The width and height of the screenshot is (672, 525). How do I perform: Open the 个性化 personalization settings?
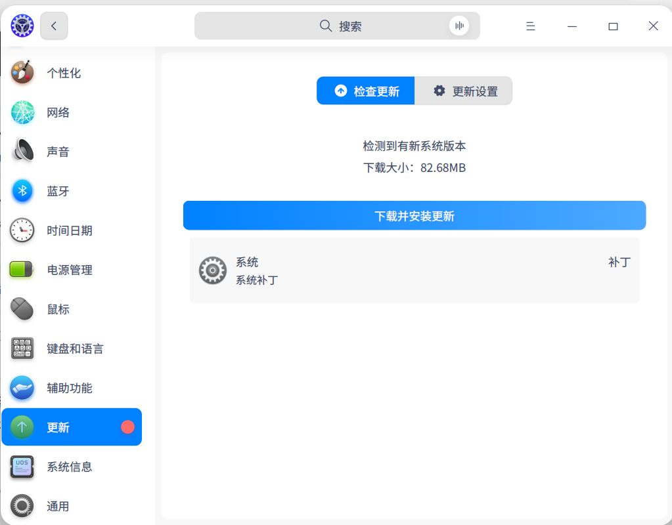pos(71,73)
